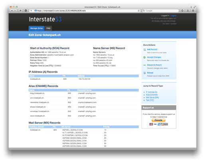Click the MX Server column header

pos(66,127)
